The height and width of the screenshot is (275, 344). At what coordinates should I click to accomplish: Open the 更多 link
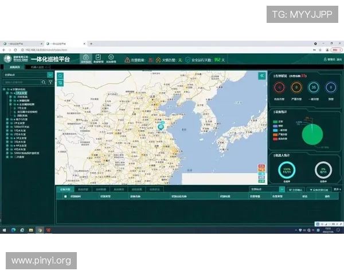337,189
